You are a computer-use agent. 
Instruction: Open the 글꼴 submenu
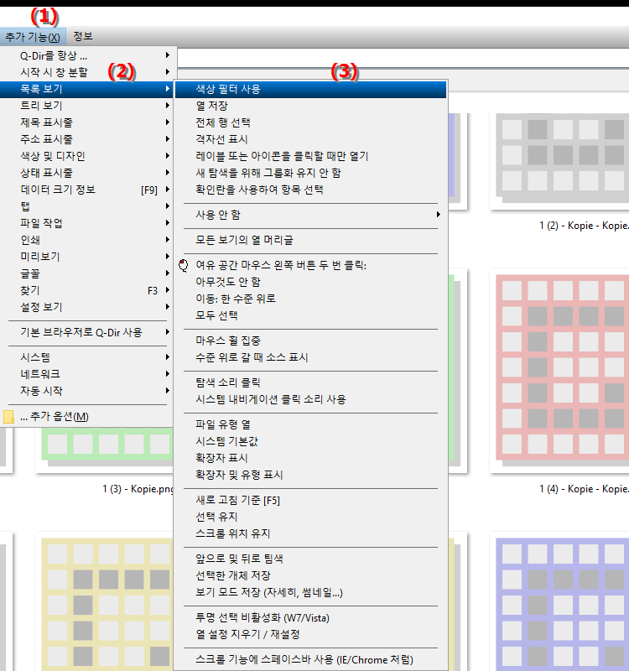[x=88, y=273]
